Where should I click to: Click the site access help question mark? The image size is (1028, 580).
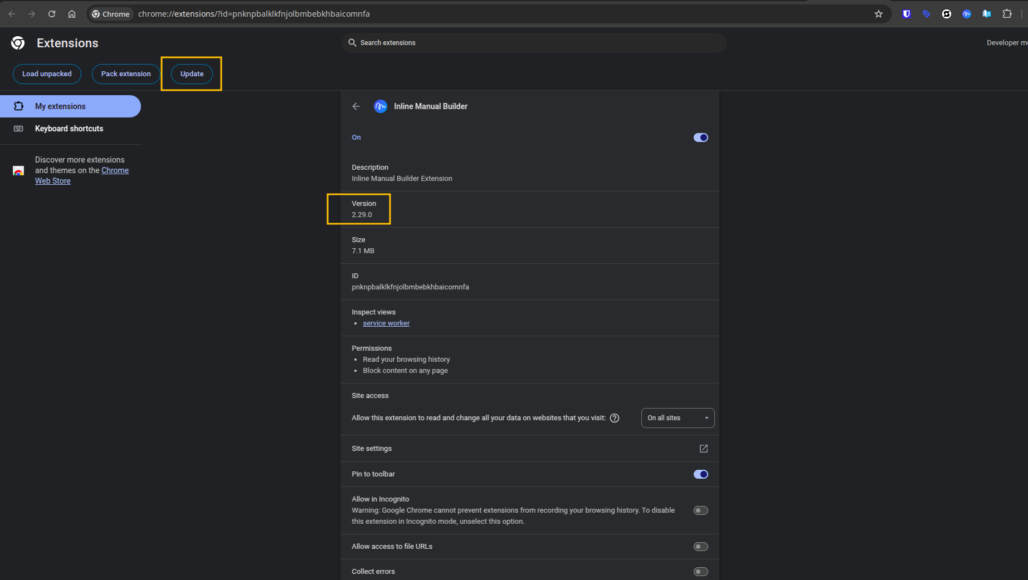coord(615,418)
